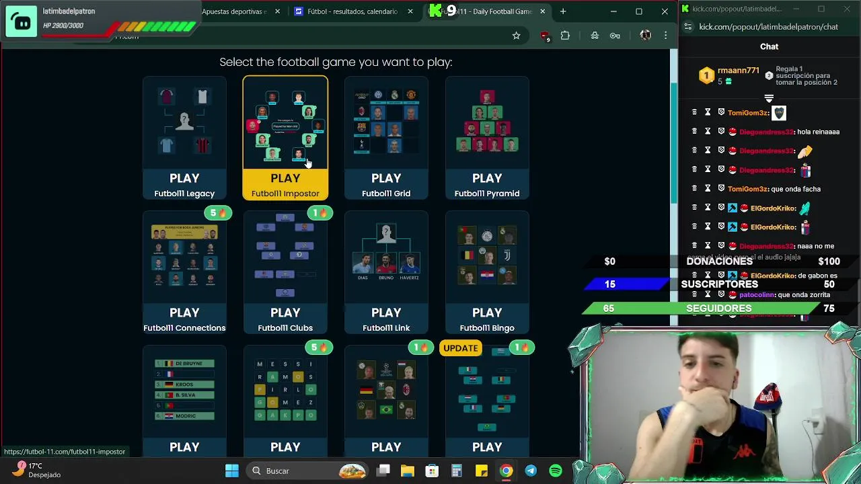Open Calculator from the taskbar
This screenshot has width=861, height=484.
click(457, 471)
